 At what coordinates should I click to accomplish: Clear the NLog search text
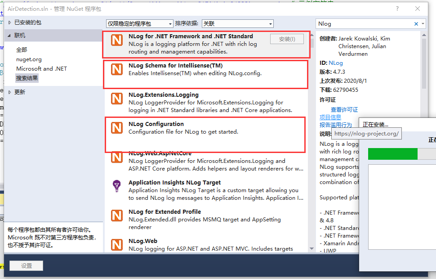416,24
